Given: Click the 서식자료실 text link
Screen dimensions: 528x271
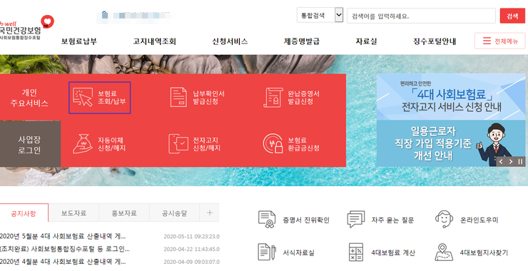Looking at the screenshot, I should click(x=298, y=252).
